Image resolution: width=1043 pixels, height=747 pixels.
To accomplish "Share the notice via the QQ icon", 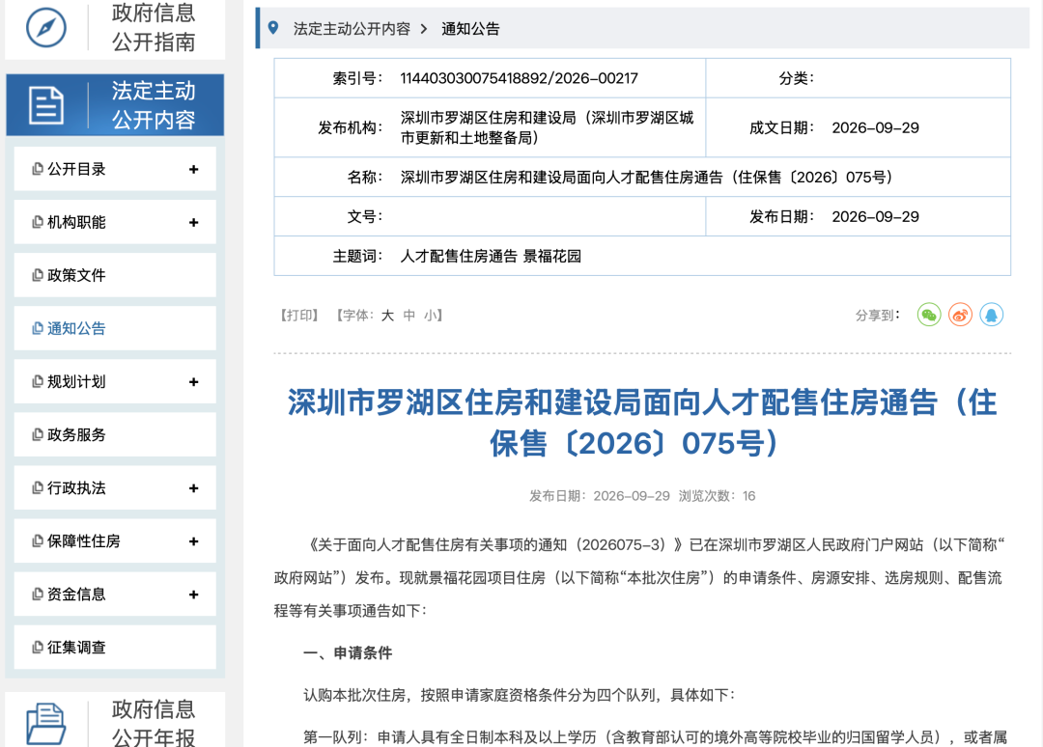I will click(991, 315).
